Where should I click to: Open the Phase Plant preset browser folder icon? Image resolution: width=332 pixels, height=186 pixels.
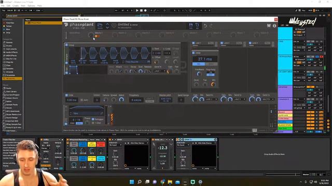(100, 25)
